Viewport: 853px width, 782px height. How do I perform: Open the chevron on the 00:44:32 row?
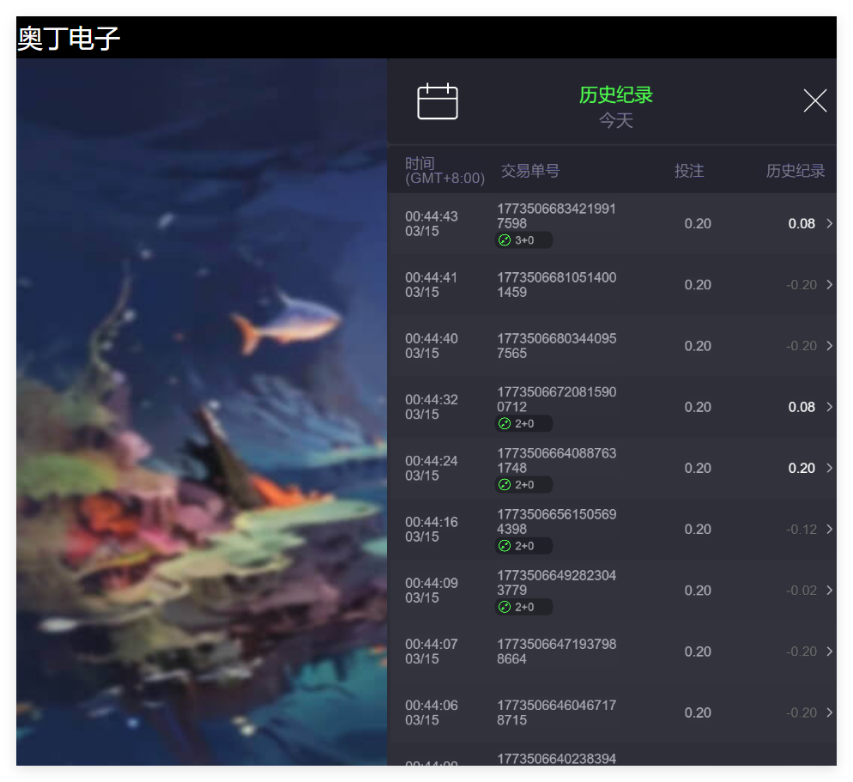point(829,407)
